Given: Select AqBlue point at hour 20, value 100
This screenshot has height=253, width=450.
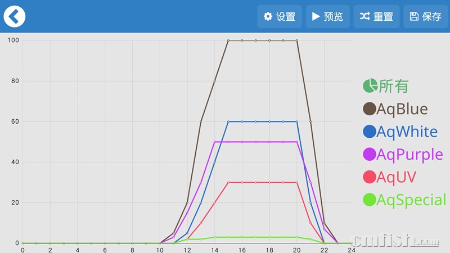Looking at the screenshot, I should click(297, 40).
